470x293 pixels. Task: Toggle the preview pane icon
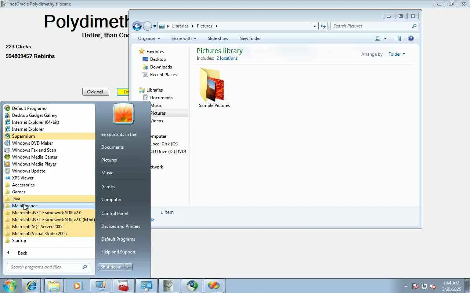[397, 38]
